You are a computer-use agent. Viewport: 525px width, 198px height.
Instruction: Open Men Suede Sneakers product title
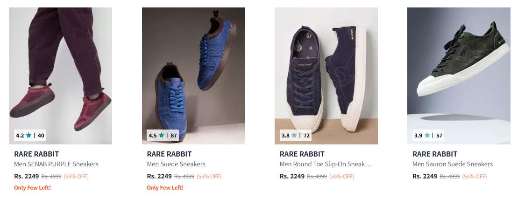[176, 164]
